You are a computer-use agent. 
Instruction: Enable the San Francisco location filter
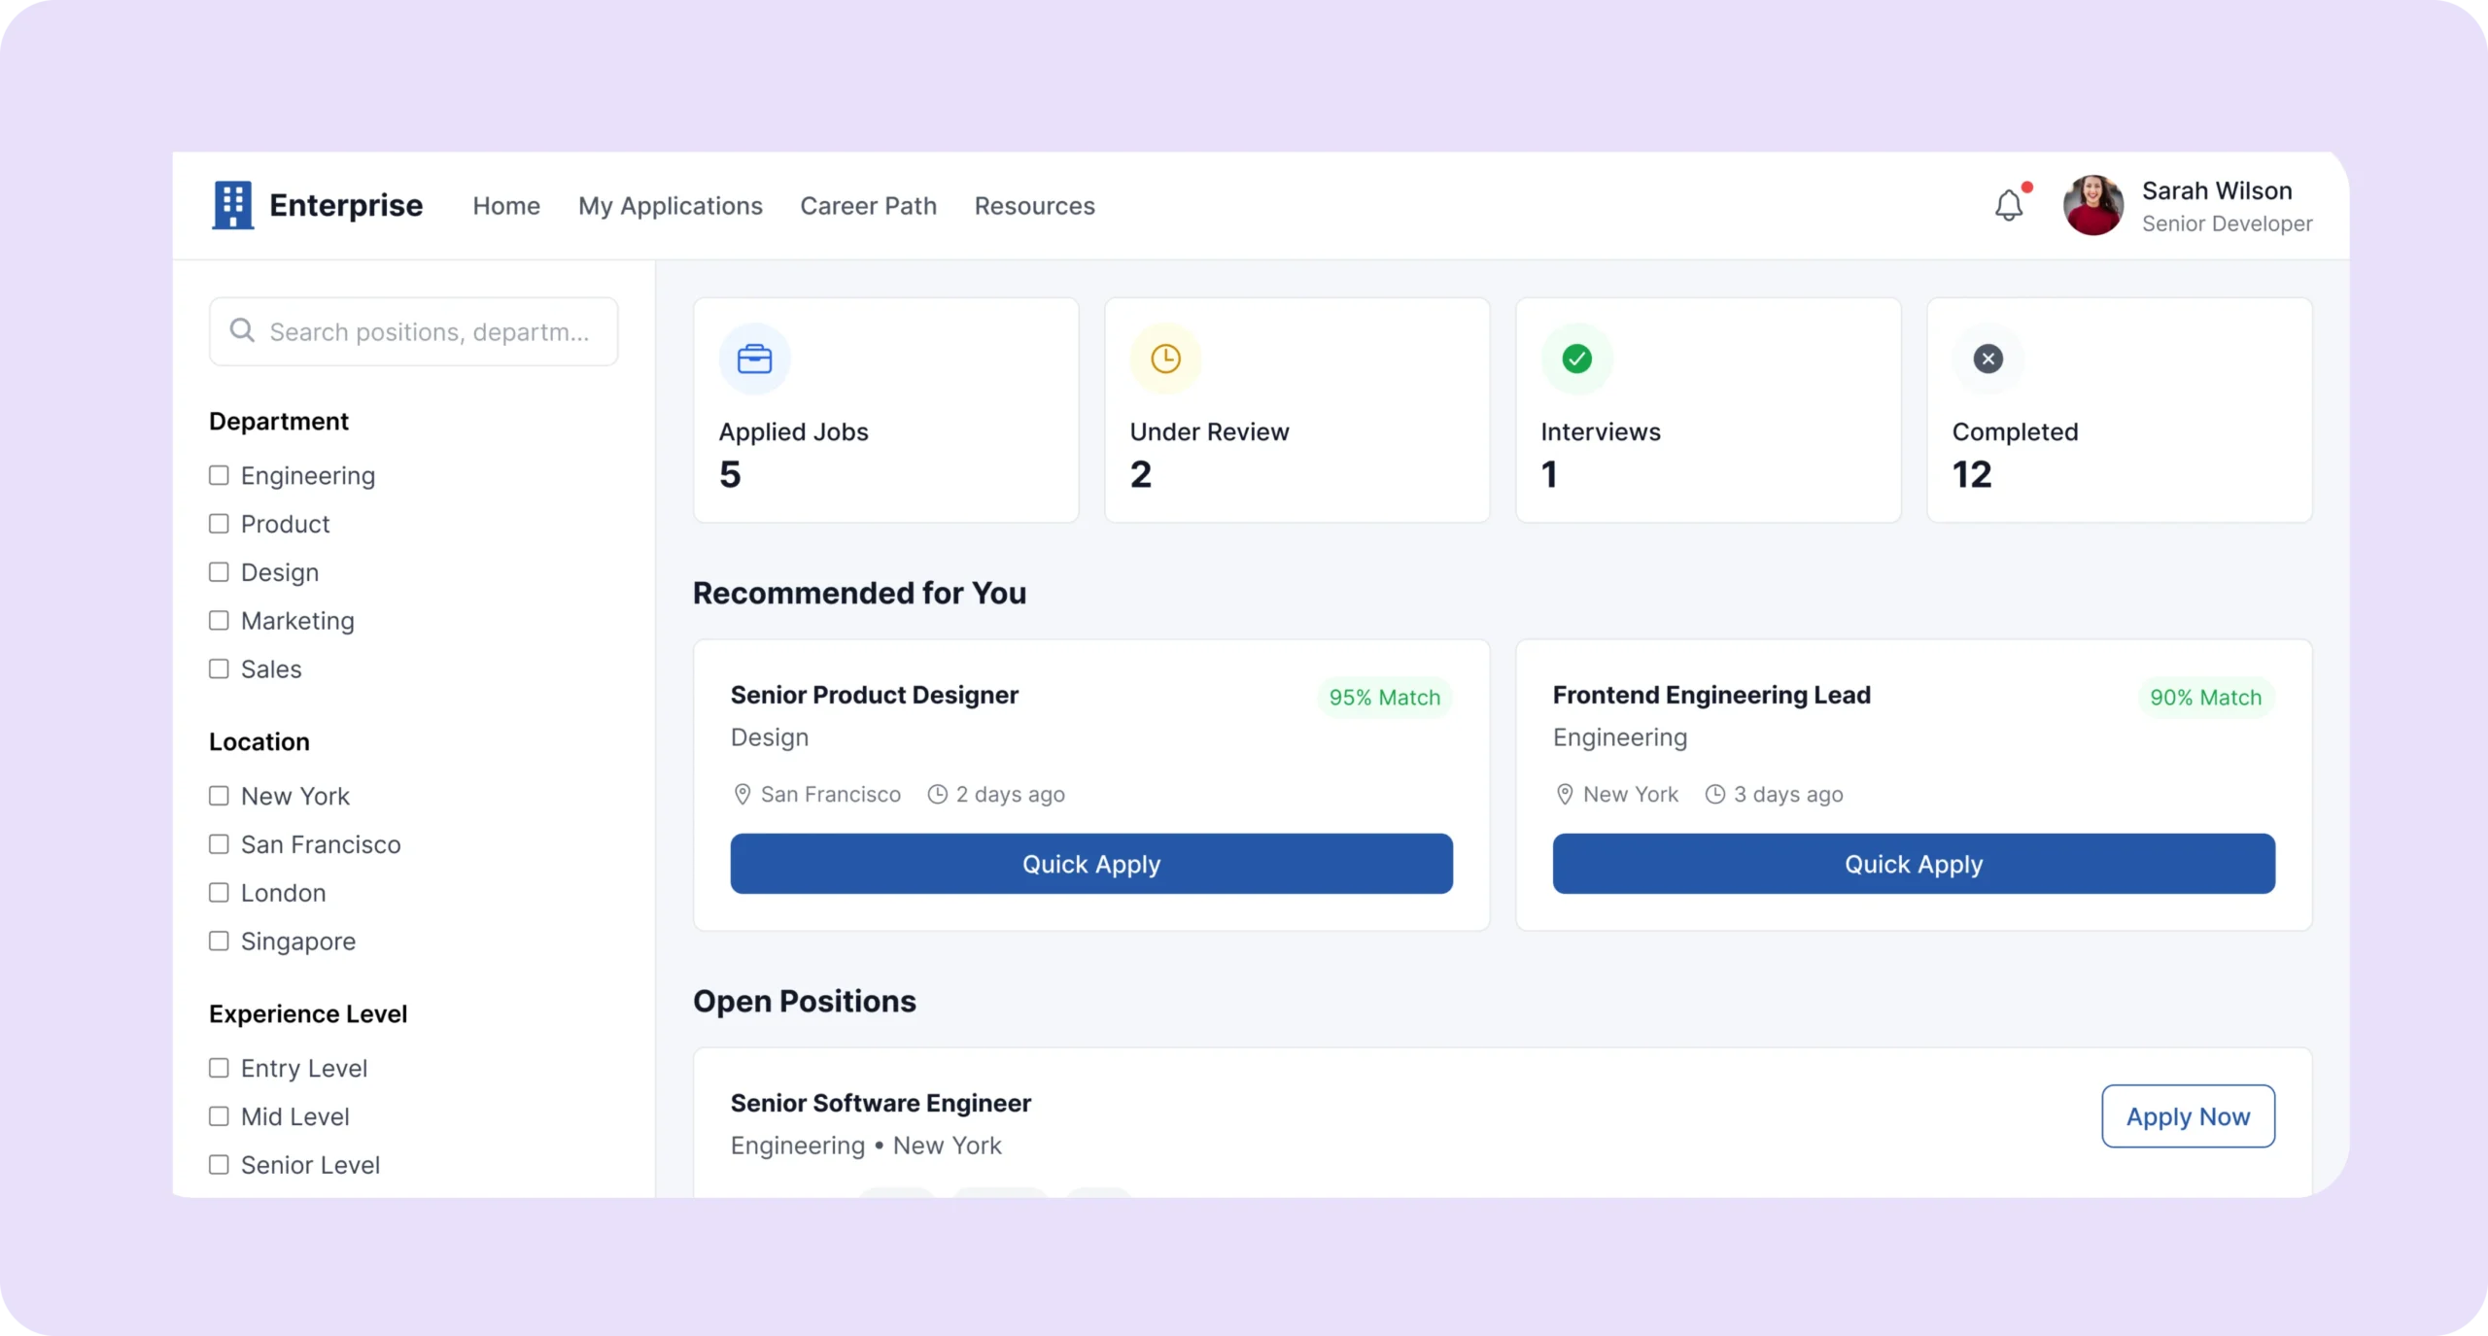click(x=220, y=844)
